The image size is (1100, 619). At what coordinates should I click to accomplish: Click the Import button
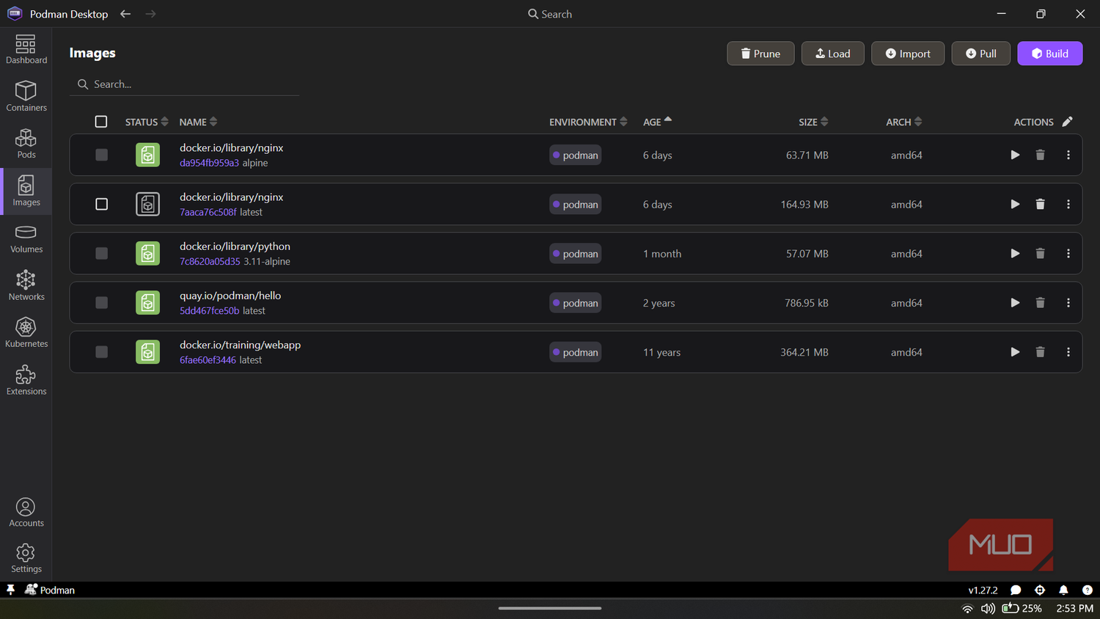coord(908,54)
